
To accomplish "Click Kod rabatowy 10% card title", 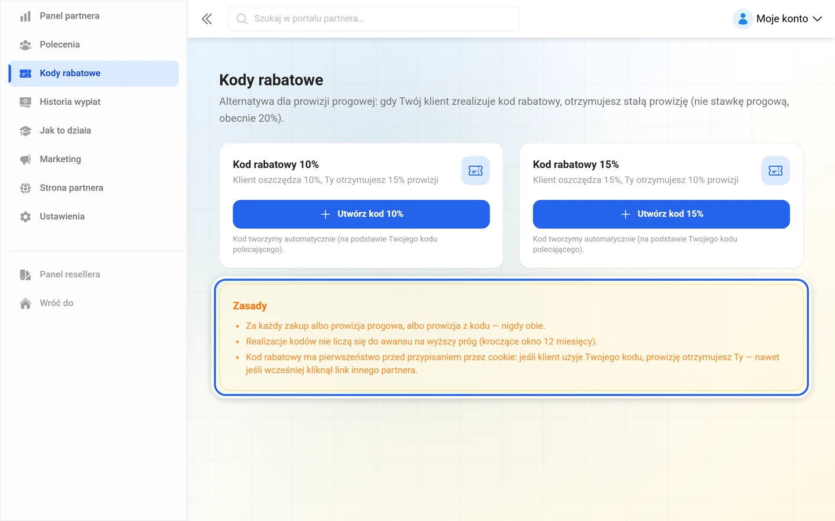I will pyautogui.click(x=276, y=165).
